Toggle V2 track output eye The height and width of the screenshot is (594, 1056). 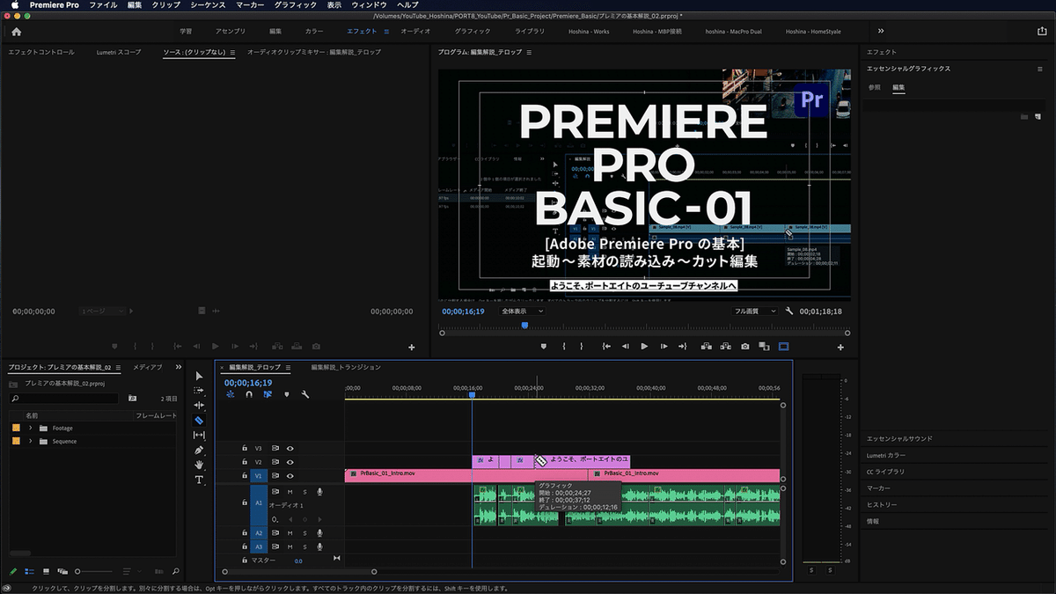pyautogui.click(x=290, y=462)
